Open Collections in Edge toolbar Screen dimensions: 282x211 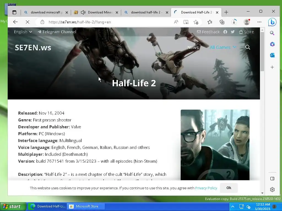click(x=222, y=22)
